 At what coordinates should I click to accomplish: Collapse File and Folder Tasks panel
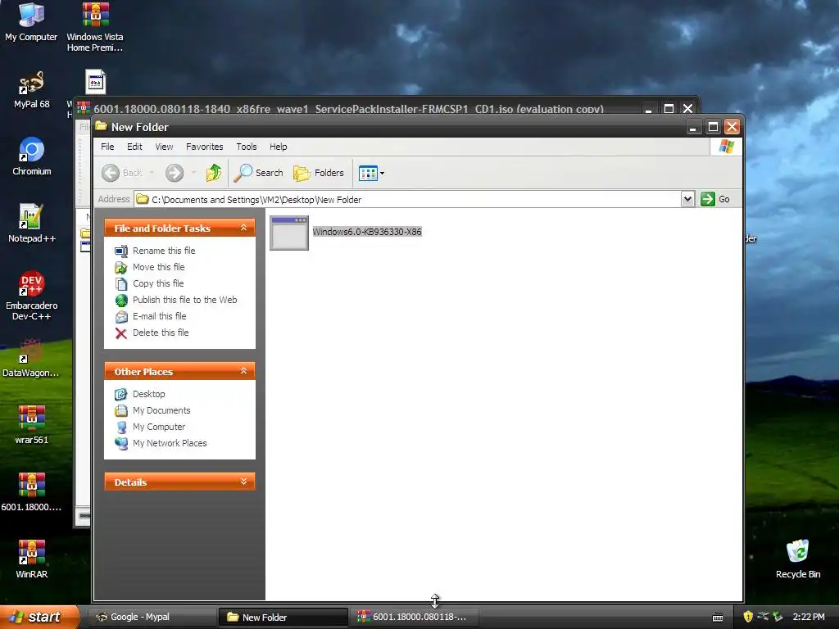point(243,228)
